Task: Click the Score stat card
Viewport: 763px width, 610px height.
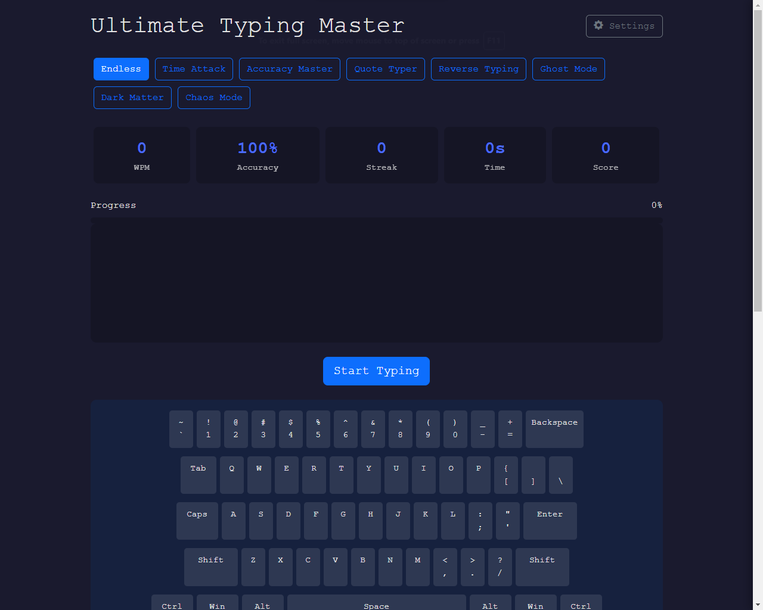Action: pos(606,155)
